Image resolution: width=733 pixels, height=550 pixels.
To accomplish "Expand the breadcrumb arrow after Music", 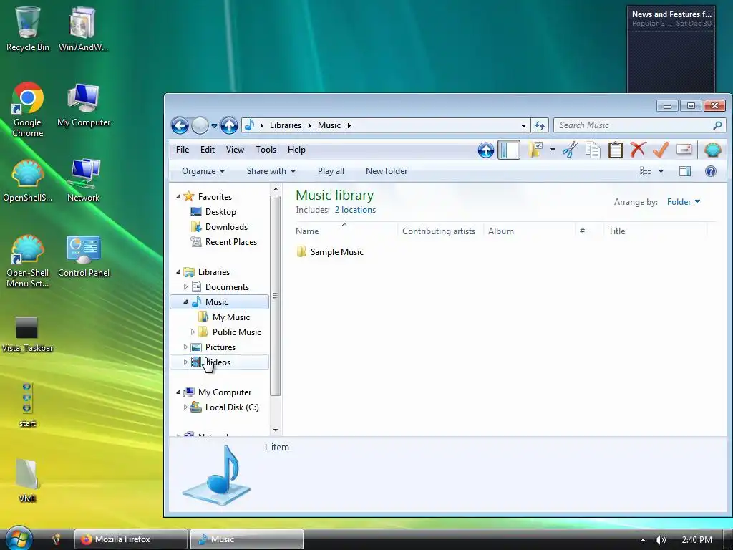I will [349, 125].
